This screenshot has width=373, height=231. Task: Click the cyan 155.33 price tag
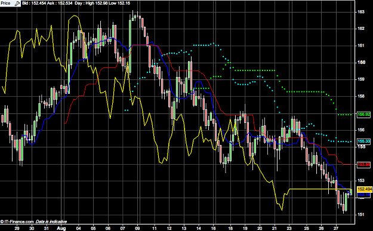point(363,141)
